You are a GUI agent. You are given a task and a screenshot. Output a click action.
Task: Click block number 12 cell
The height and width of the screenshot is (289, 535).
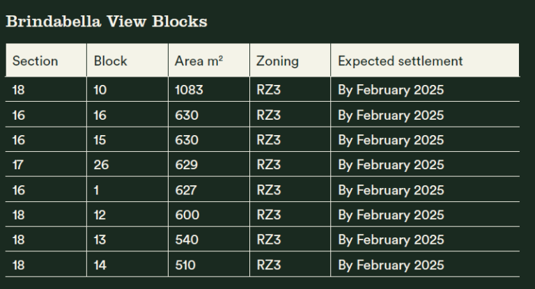click(102, 215)
